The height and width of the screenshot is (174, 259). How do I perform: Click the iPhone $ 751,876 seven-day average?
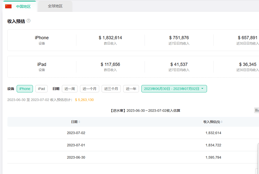tap(179, 38)
